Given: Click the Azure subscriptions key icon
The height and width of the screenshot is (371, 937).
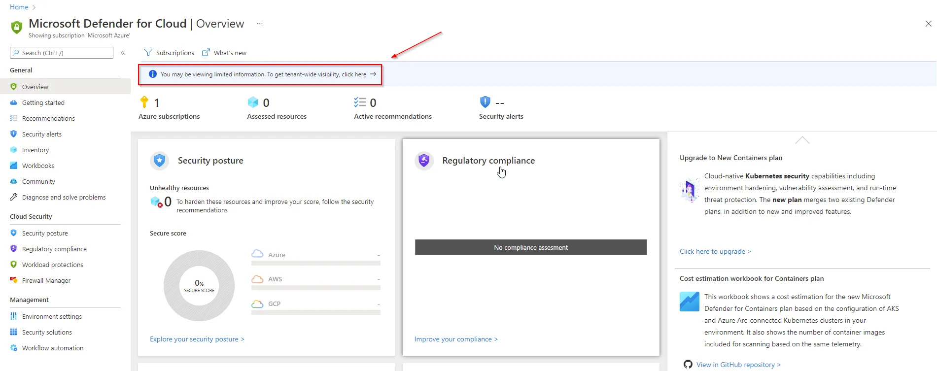Looking at the screenshot, I should pos(144,102).
